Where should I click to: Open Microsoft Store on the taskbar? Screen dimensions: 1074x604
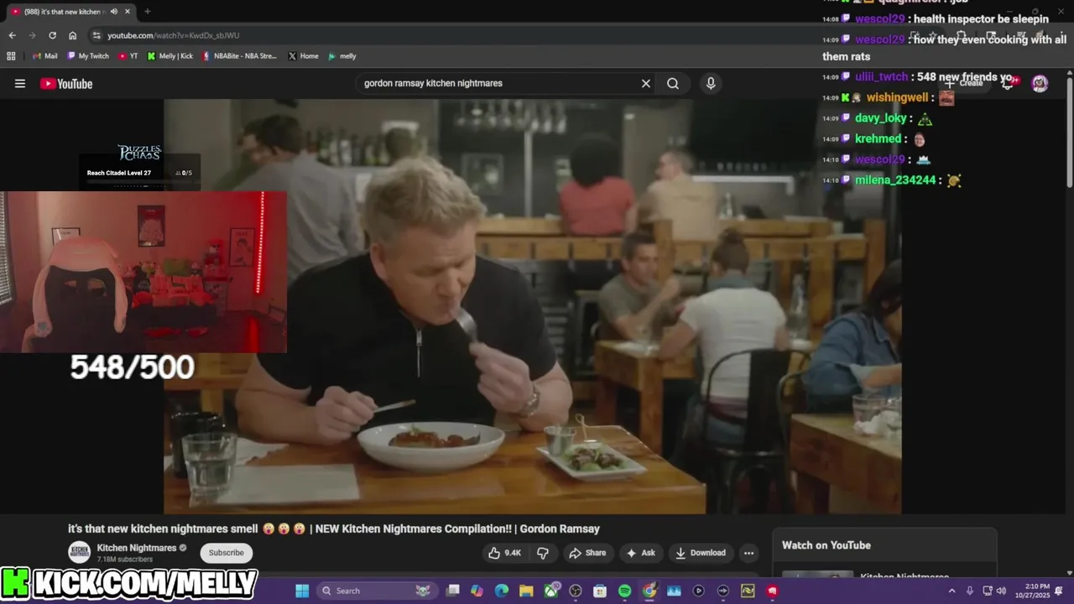pyautogui.click(x=600, y=591)
